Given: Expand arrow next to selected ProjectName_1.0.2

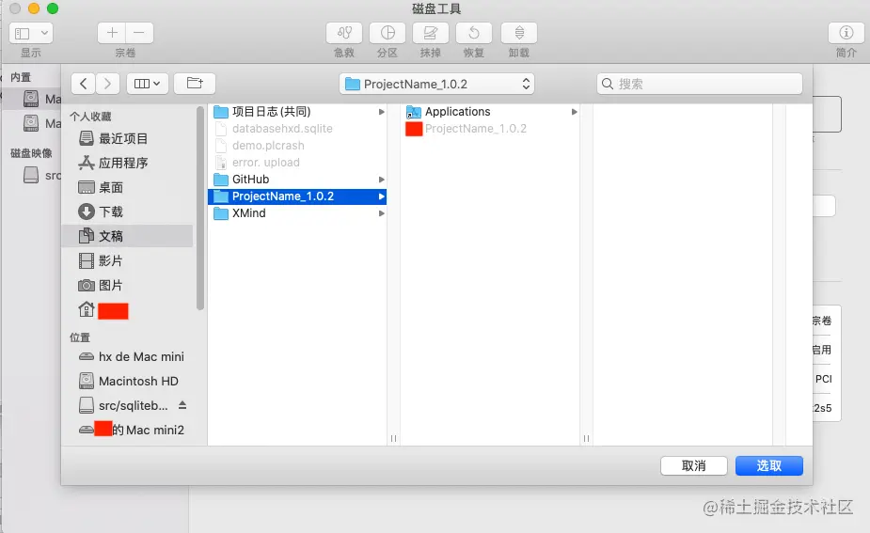Looking at the screenshot, I should pos(381,196).
